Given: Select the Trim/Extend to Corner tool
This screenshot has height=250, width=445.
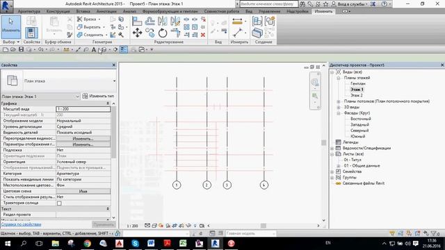Looking at the screenshot, I should pyautogui.click(x=175, y=33).
